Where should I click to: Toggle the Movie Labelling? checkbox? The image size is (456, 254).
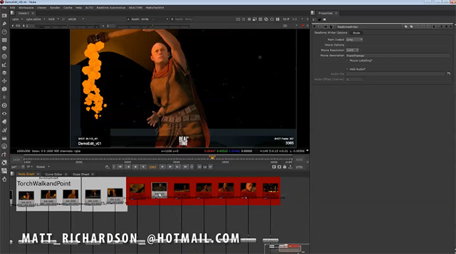point(347,61)
